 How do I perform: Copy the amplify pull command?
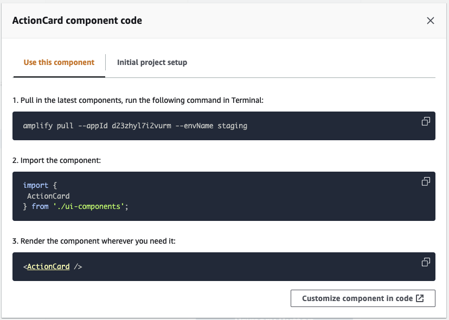click(426, 121)
